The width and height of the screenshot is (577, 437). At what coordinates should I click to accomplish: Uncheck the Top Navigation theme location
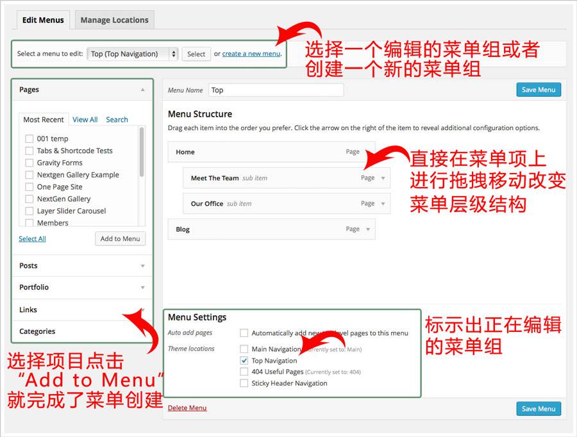tap(244, 360)
